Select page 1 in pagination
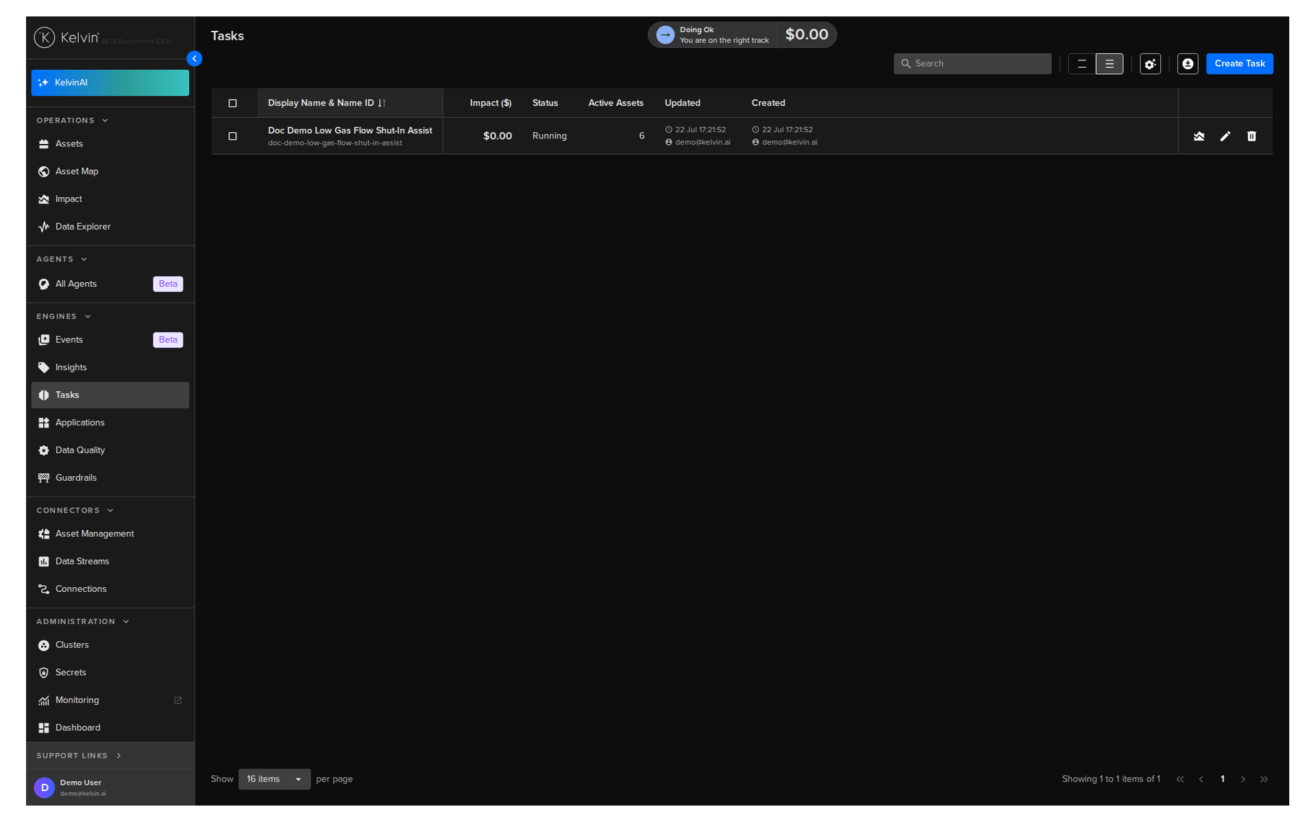Viewport: 1316px width, 822px height. point(1222,779)
